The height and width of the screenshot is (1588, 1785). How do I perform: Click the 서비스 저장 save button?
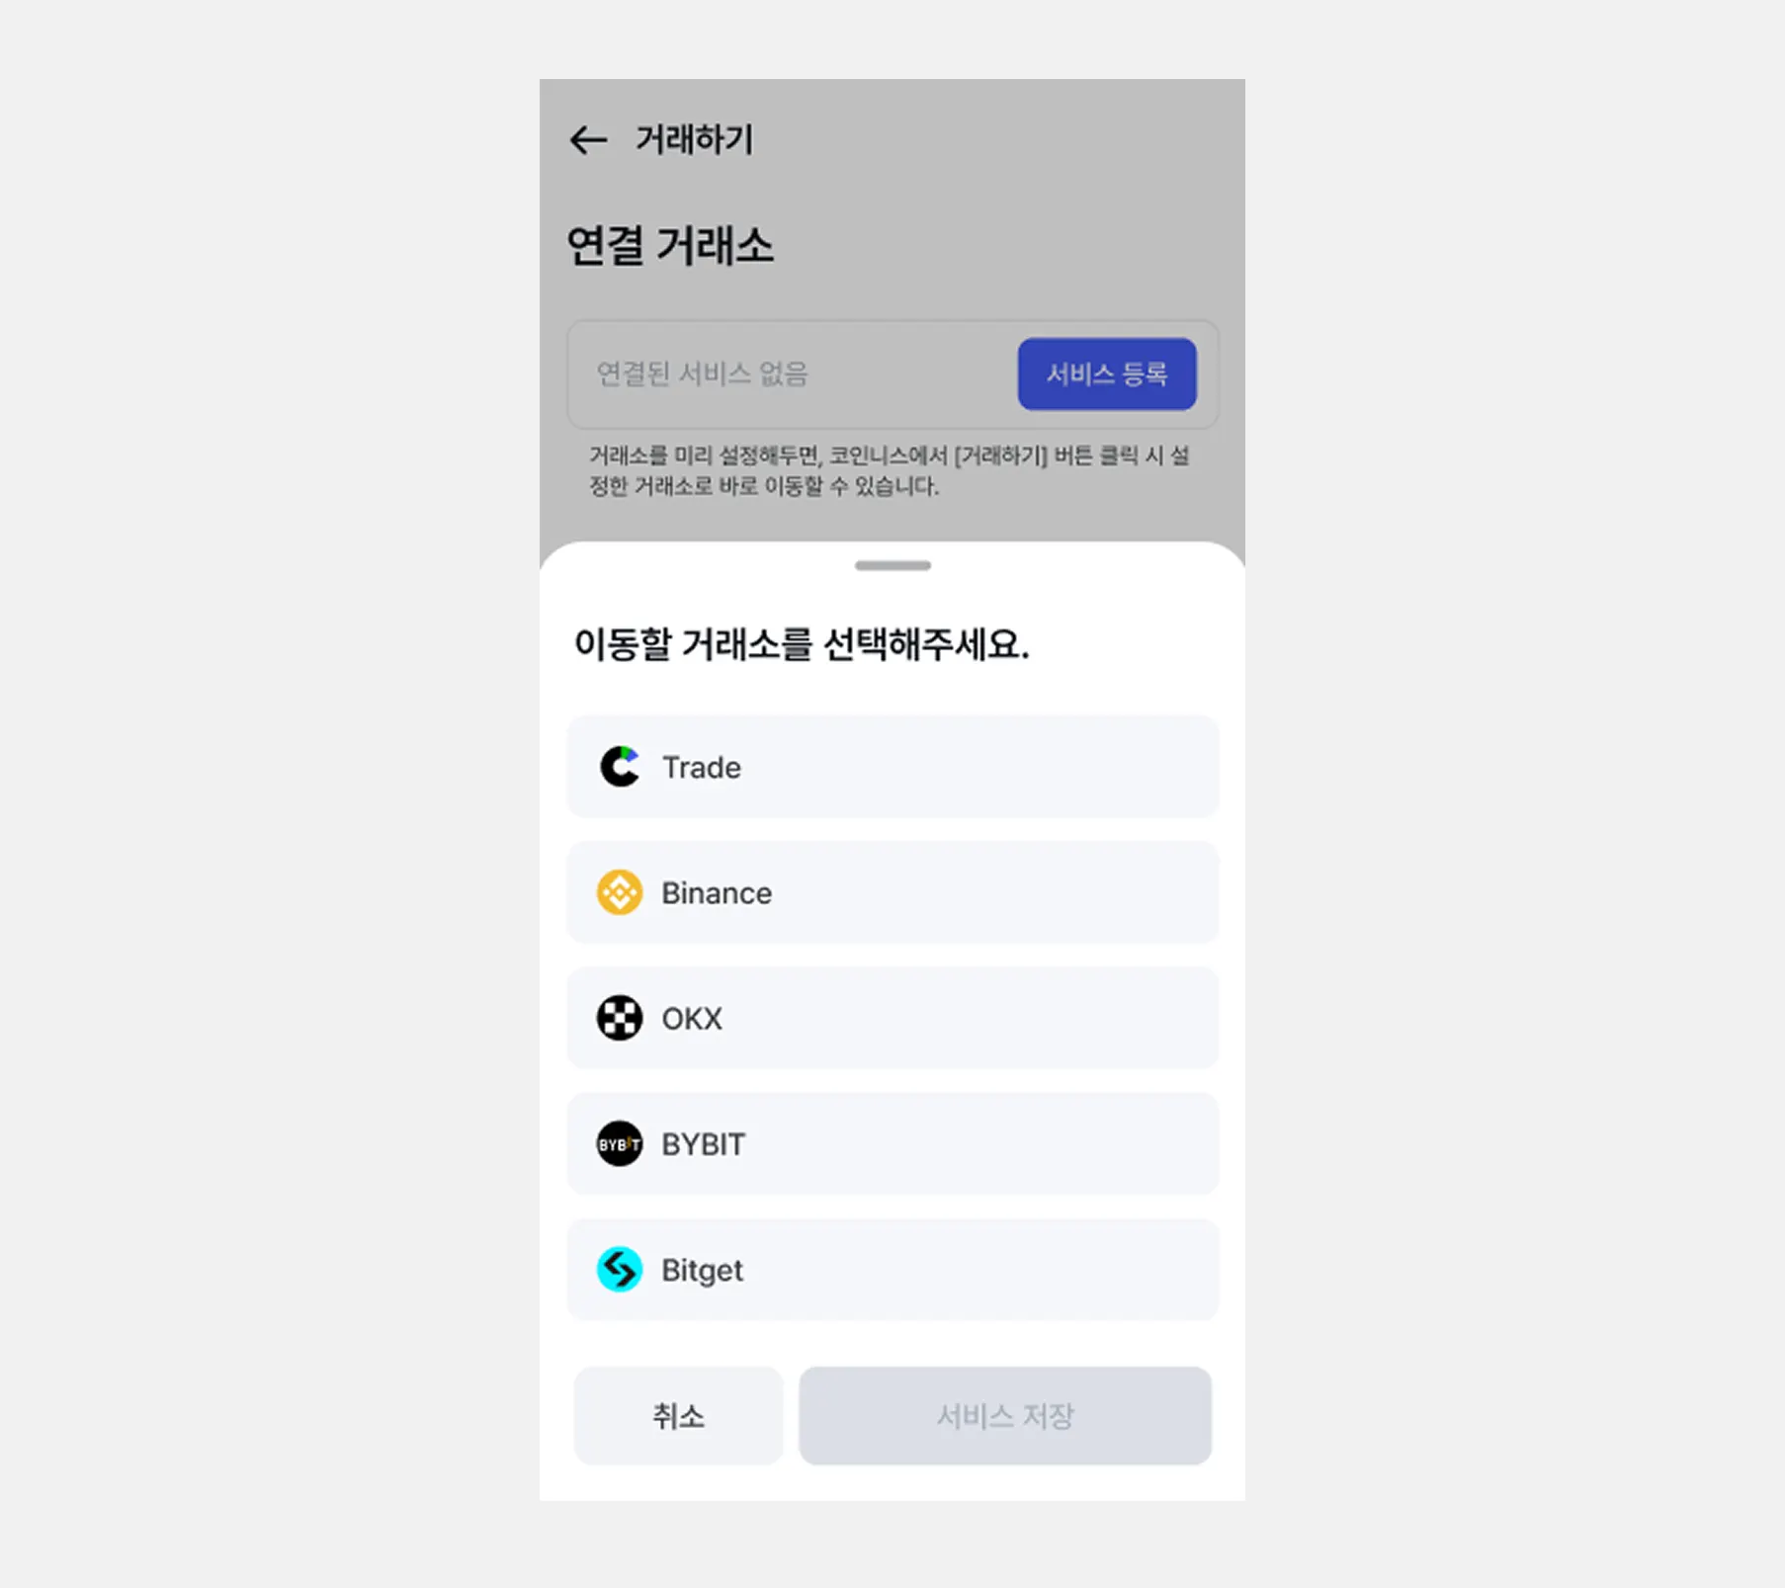click(1005, 1416)
